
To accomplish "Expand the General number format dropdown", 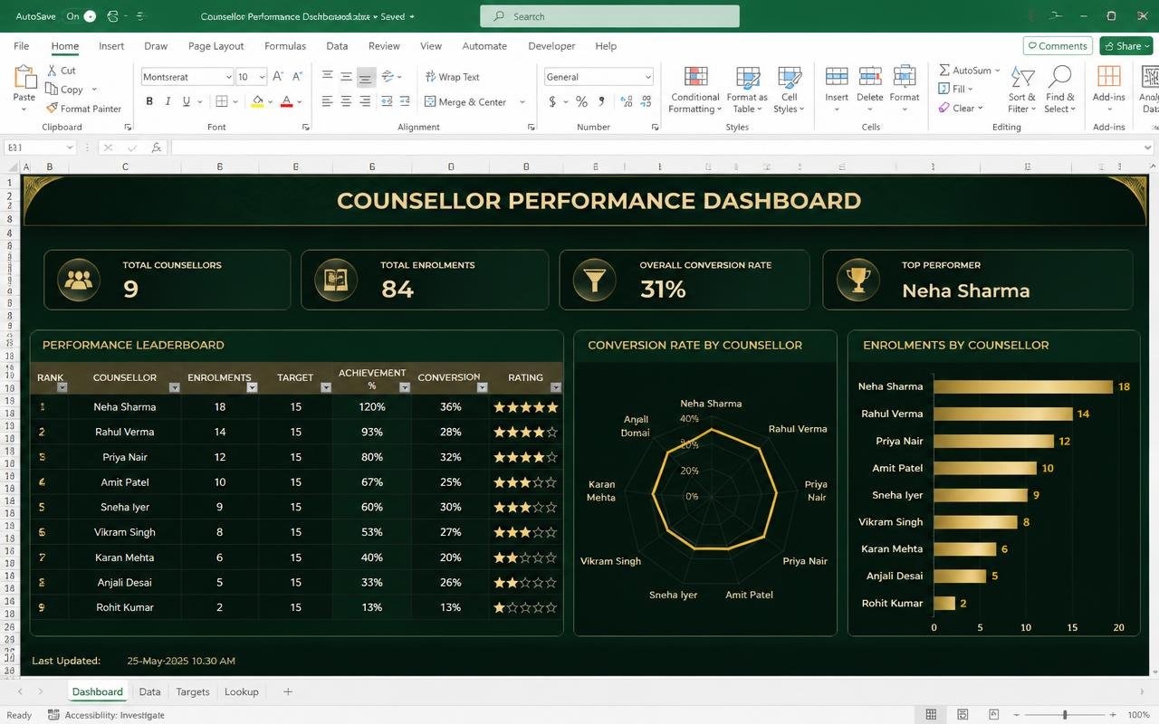I will (647, 77).
